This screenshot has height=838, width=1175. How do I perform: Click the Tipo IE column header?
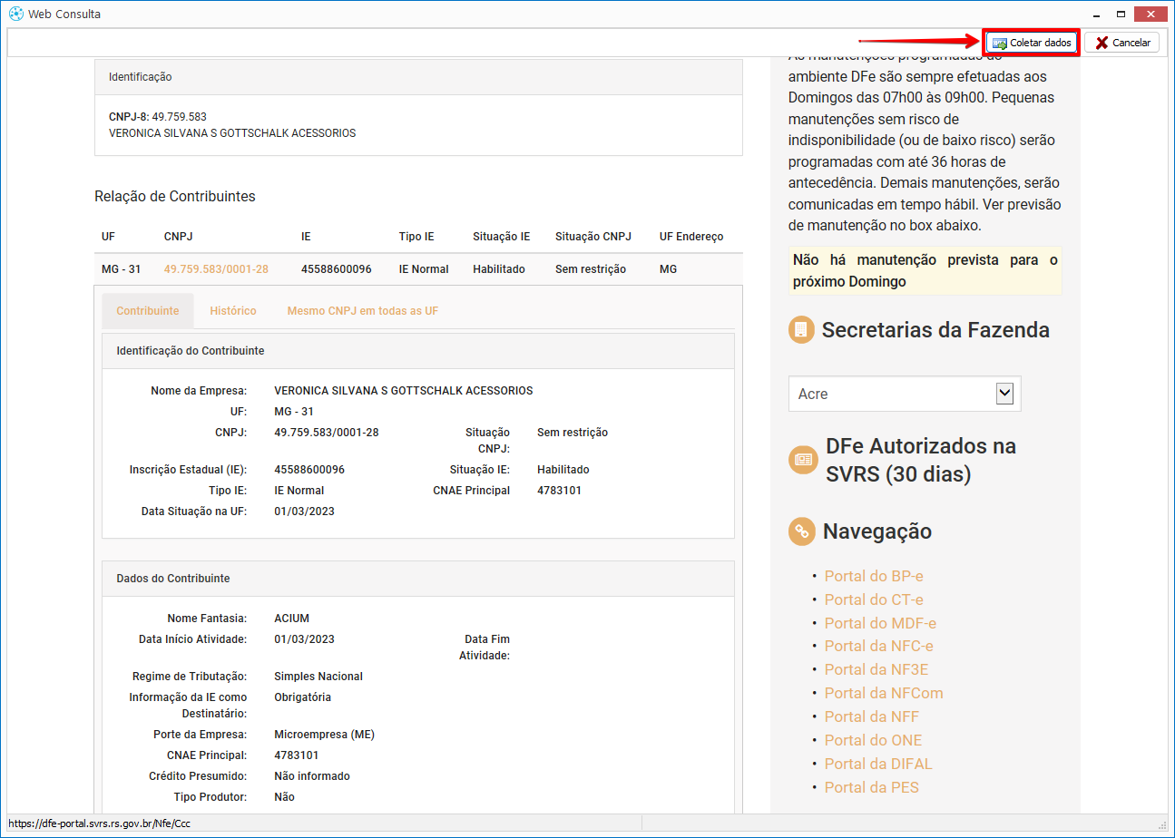coord(416,237)
